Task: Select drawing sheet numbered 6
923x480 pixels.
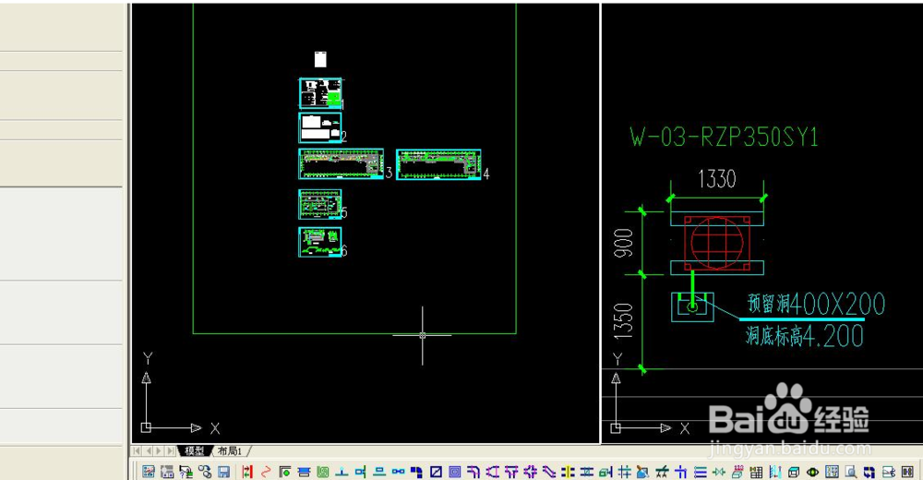Action: [x=320, y=242]
